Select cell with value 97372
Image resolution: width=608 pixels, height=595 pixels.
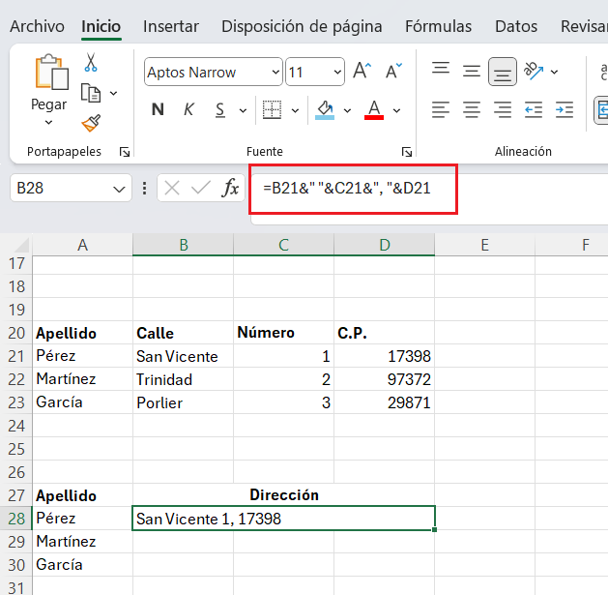coord(385,379)
